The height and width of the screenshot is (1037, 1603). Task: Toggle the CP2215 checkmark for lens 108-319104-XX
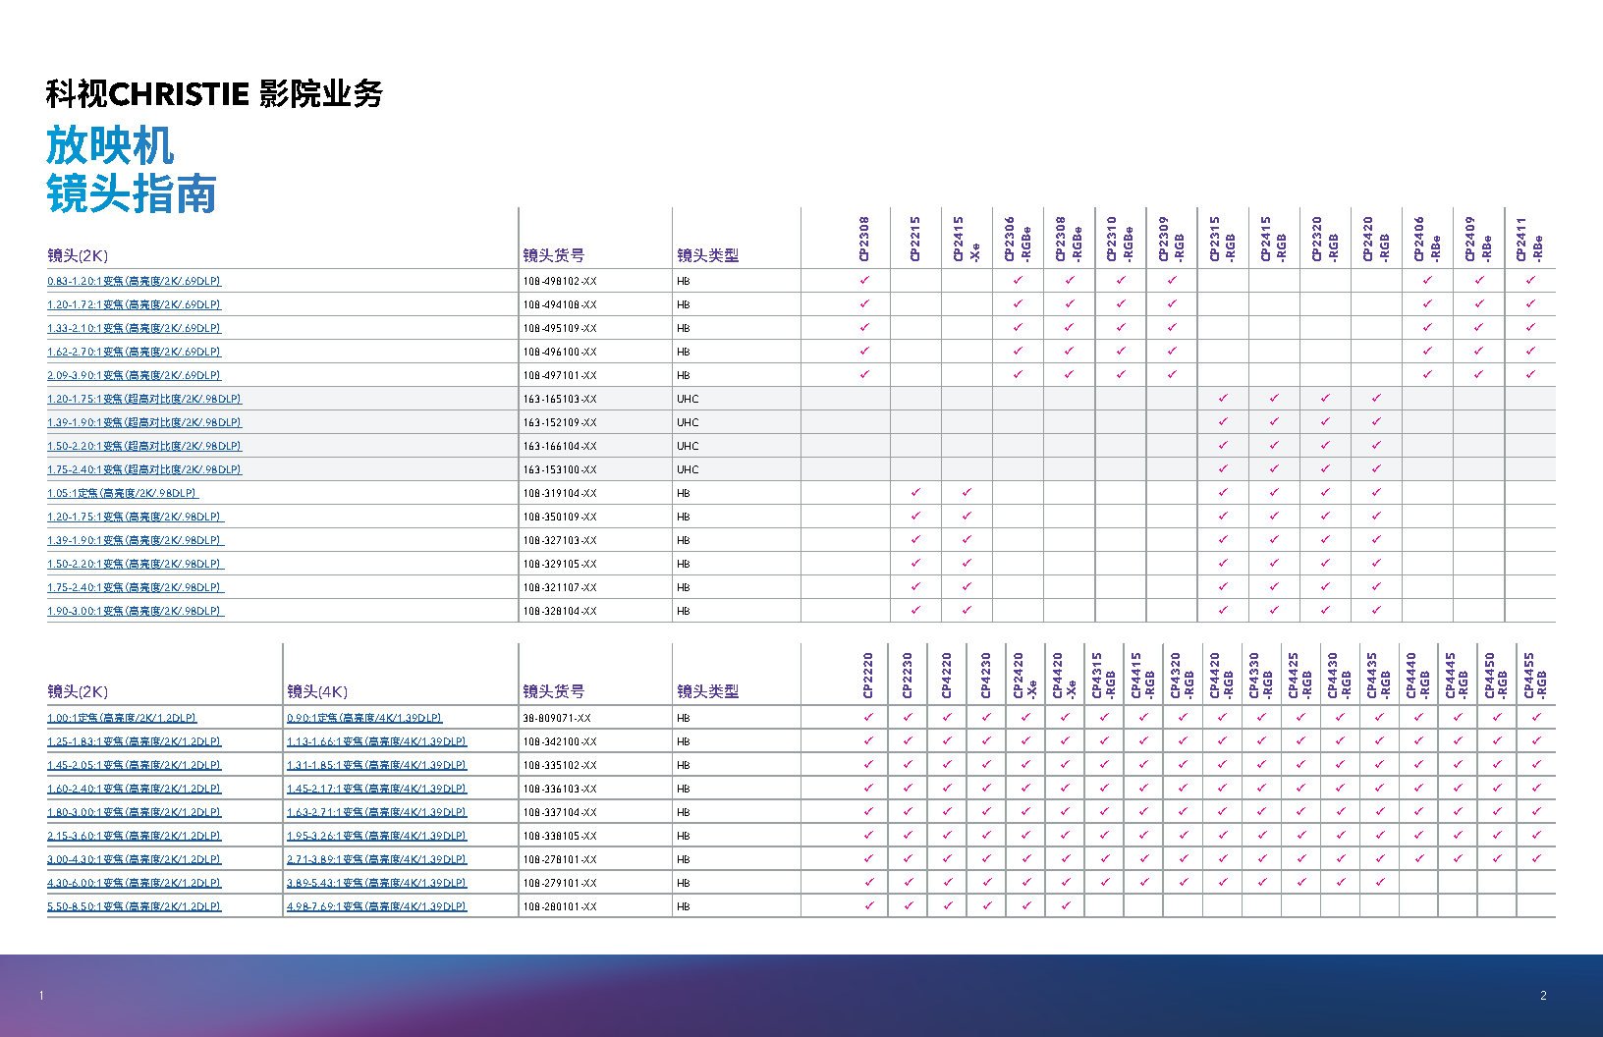[914, 493]
